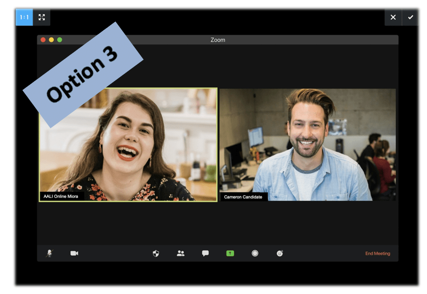This screenshot has width=427, height=294.
Task: Click End Meeting
Action: [378, 254]
